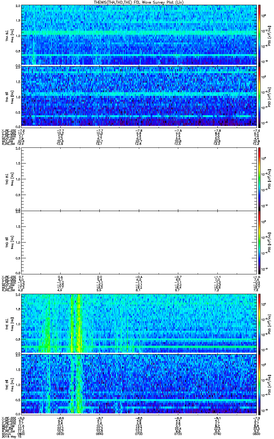Click the PSD color bar beside THD lower panel
The height and width of the screenshot is (439, 274).
coord(259,241)
